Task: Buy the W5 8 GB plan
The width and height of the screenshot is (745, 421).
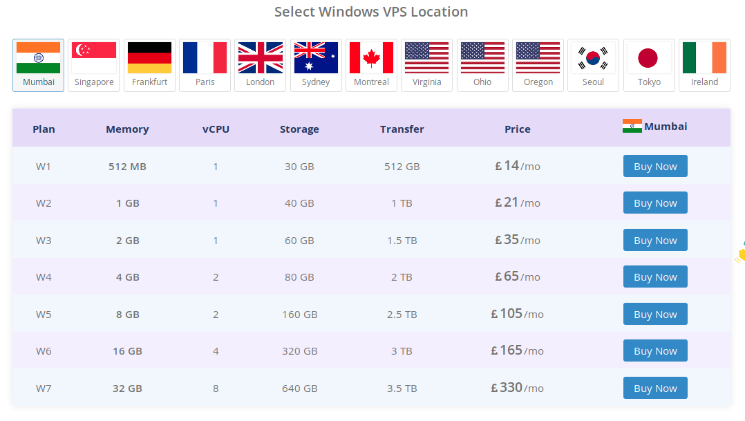Action: click(655, 314)
